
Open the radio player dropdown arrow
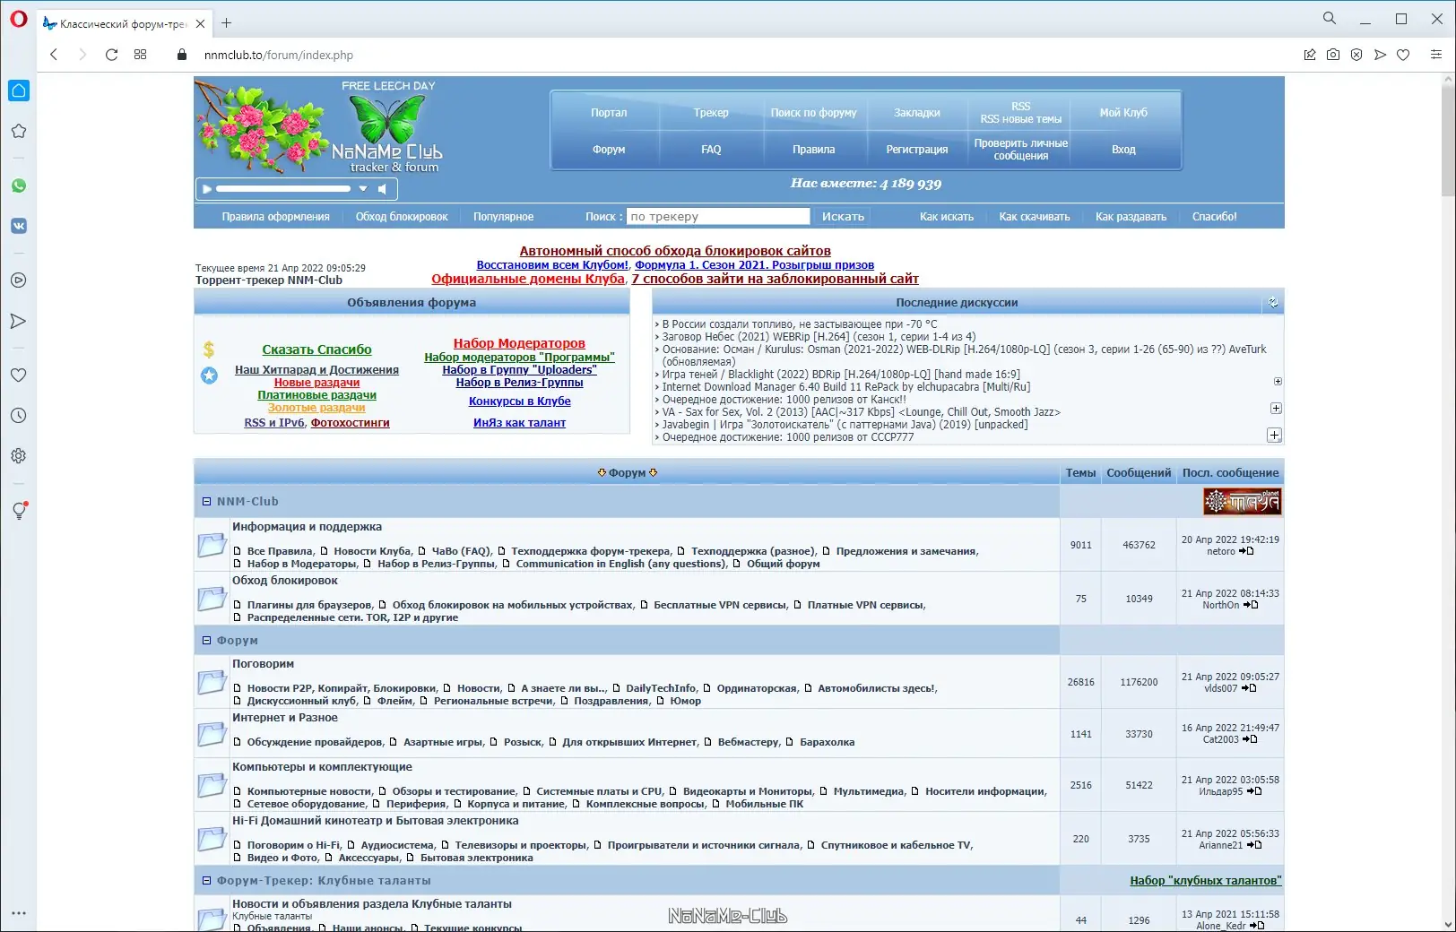click(363, 189)
